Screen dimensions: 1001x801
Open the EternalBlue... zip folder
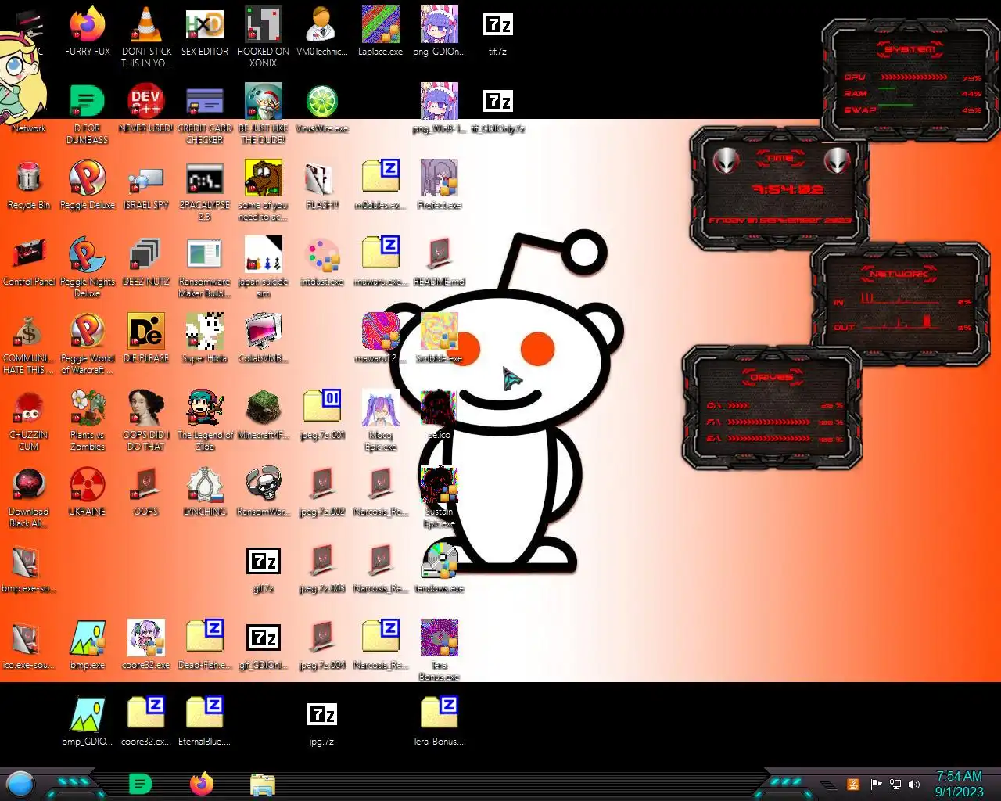point(205,720)
